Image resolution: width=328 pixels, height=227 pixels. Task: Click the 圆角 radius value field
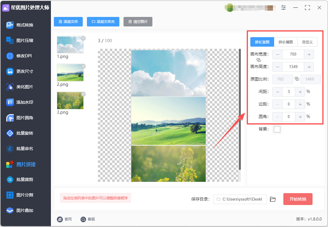pos(289,117)
